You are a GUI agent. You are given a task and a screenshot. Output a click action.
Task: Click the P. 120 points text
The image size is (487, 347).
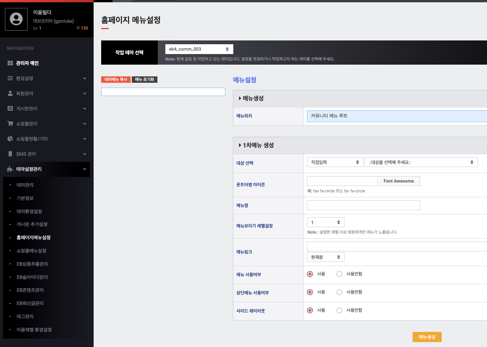click(82, 28)
